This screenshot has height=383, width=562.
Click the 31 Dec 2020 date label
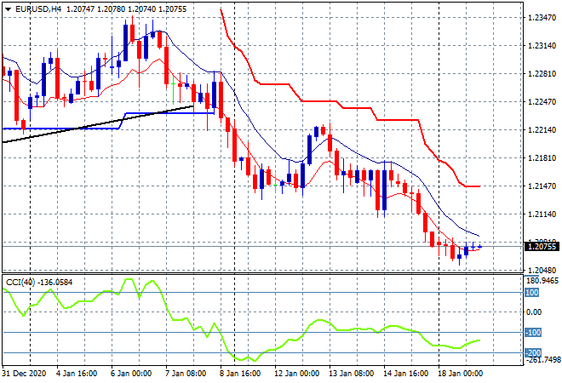tap(26, 374)
